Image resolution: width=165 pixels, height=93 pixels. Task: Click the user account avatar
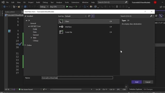click(x=155, y=2)
